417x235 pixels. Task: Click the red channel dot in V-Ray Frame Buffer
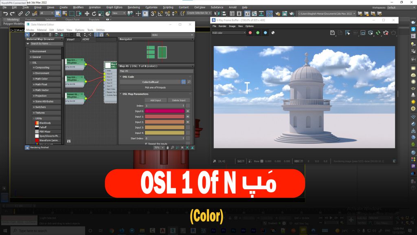[250, 33]
